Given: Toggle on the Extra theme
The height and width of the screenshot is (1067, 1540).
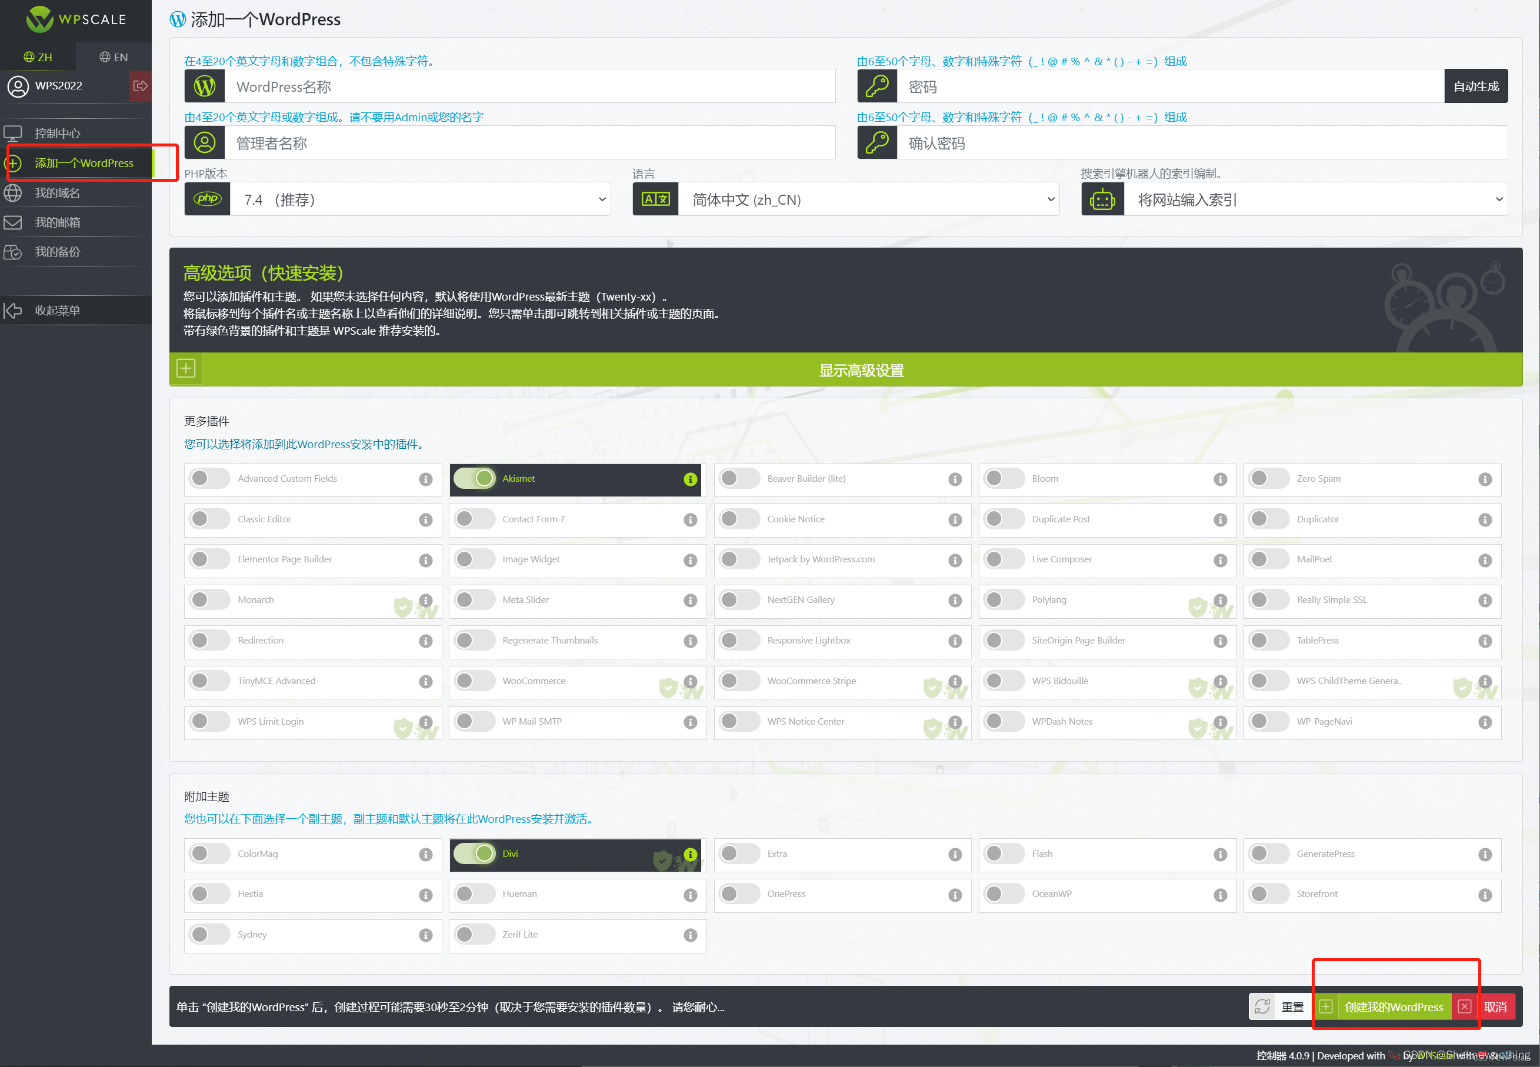Looking at the screenshot, I should [739, 853].
